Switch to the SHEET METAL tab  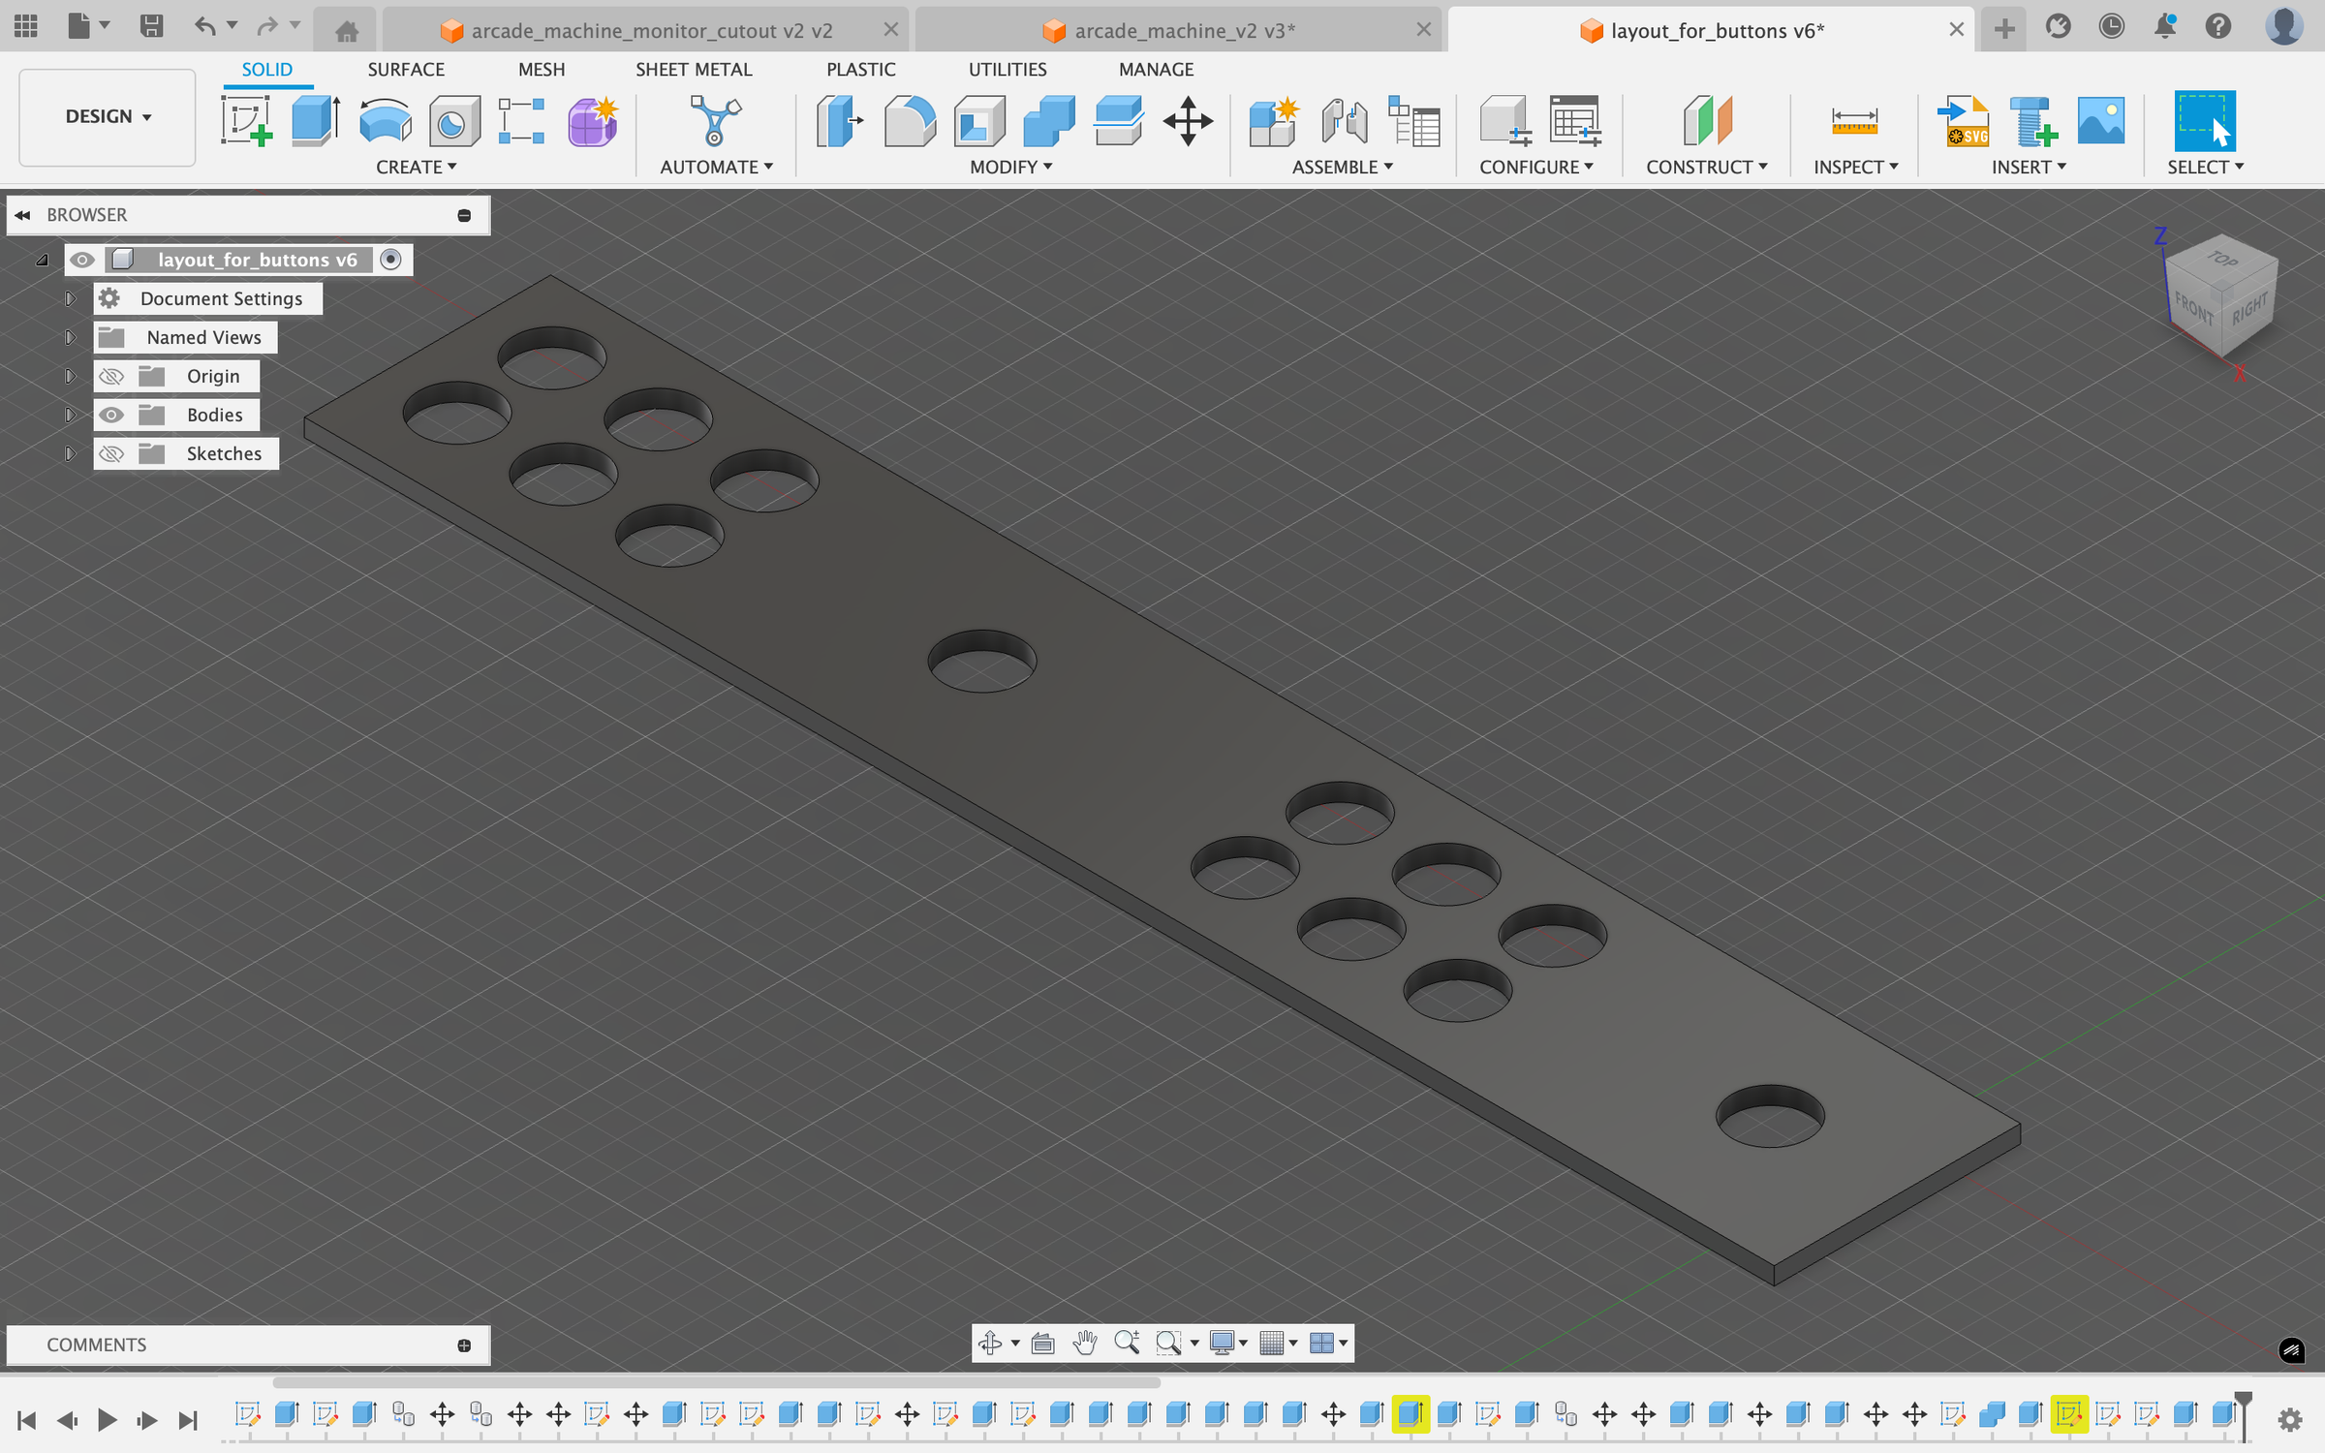[694, 70]
